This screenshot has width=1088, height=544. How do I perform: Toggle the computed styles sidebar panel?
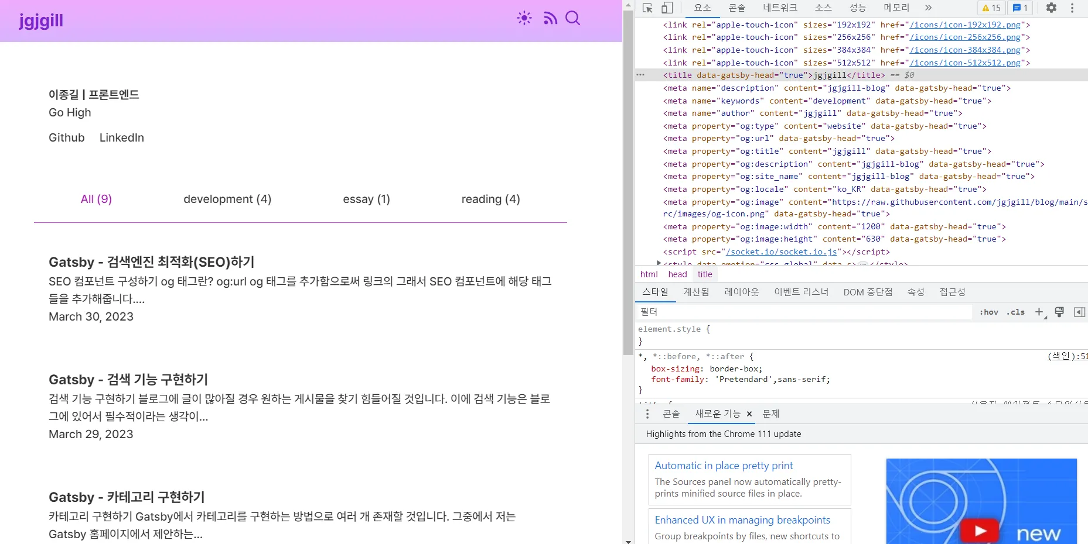pyautogui.click(x=1080, y=312)
